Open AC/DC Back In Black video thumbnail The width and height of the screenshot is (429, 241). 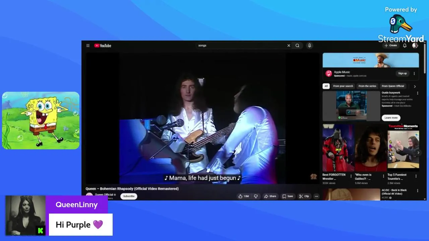351,194
